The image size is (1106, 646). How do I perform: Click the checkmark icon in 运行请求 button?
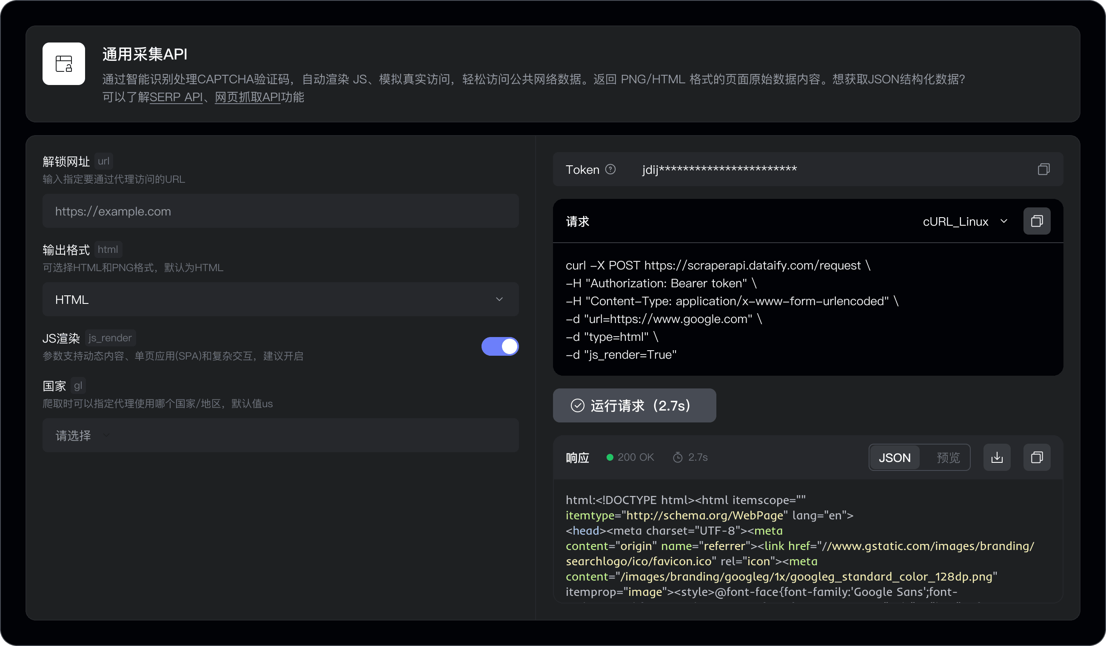coord(579,406)
